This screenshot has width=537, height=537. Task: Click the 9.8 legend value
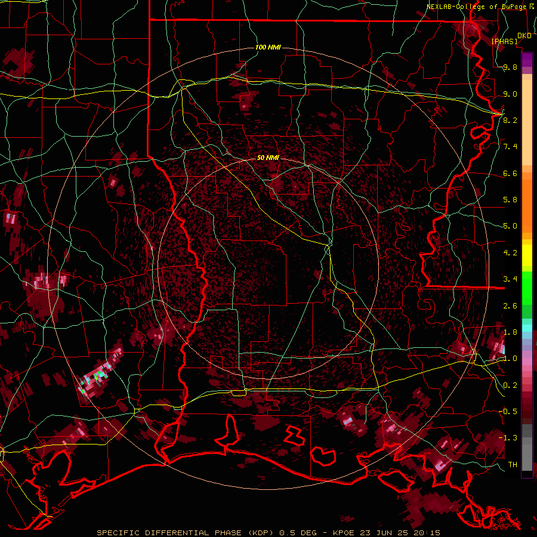pyautogui.click(x=510, y=67)
